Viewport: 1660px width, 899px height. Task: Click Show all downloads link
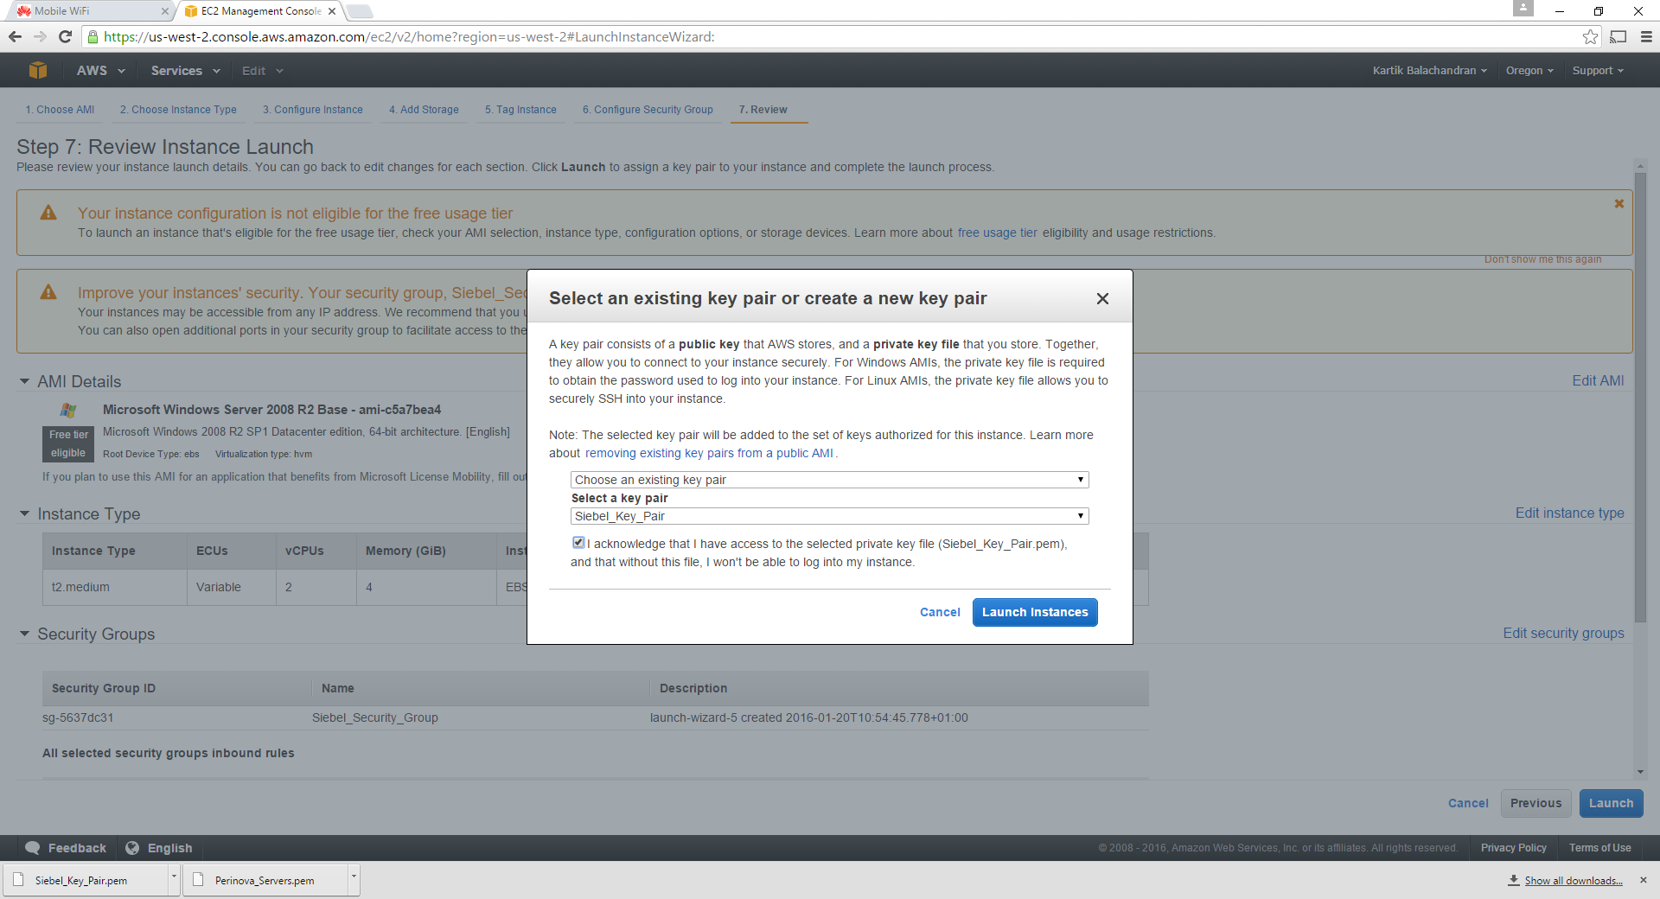1573,881
